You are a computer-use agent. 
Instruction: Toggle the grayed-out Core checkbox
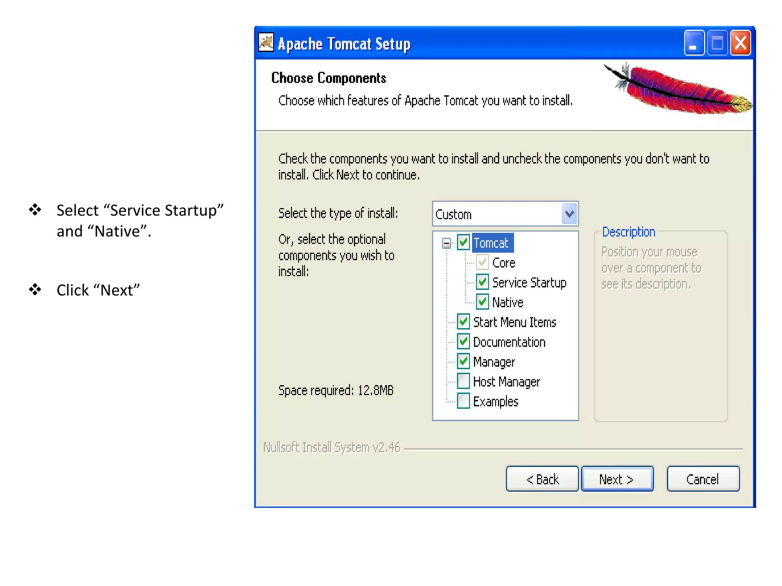(482, 262)
